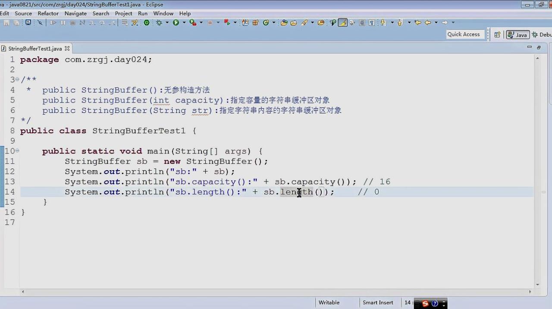The width and height of the screenshot is (552, 309).
Task: Open the Run menu
Action: [143, 13]
